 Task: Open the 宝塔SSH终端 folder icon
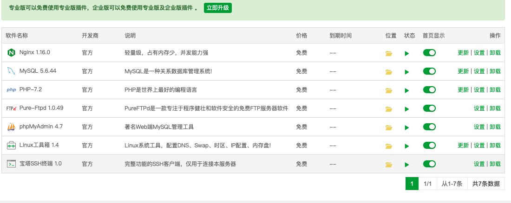[x=388, y=165]
